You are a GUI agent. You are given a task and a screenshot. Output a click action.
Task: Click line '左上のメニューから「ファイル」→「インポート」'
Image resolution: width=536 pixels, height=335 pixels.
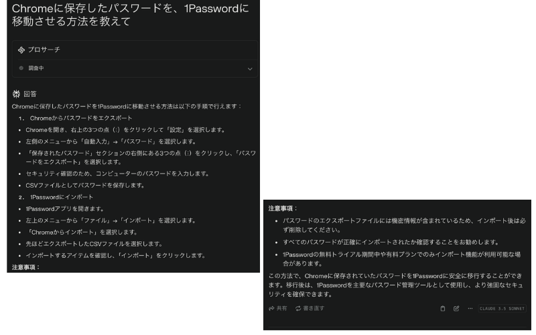[x=111, y=220]
